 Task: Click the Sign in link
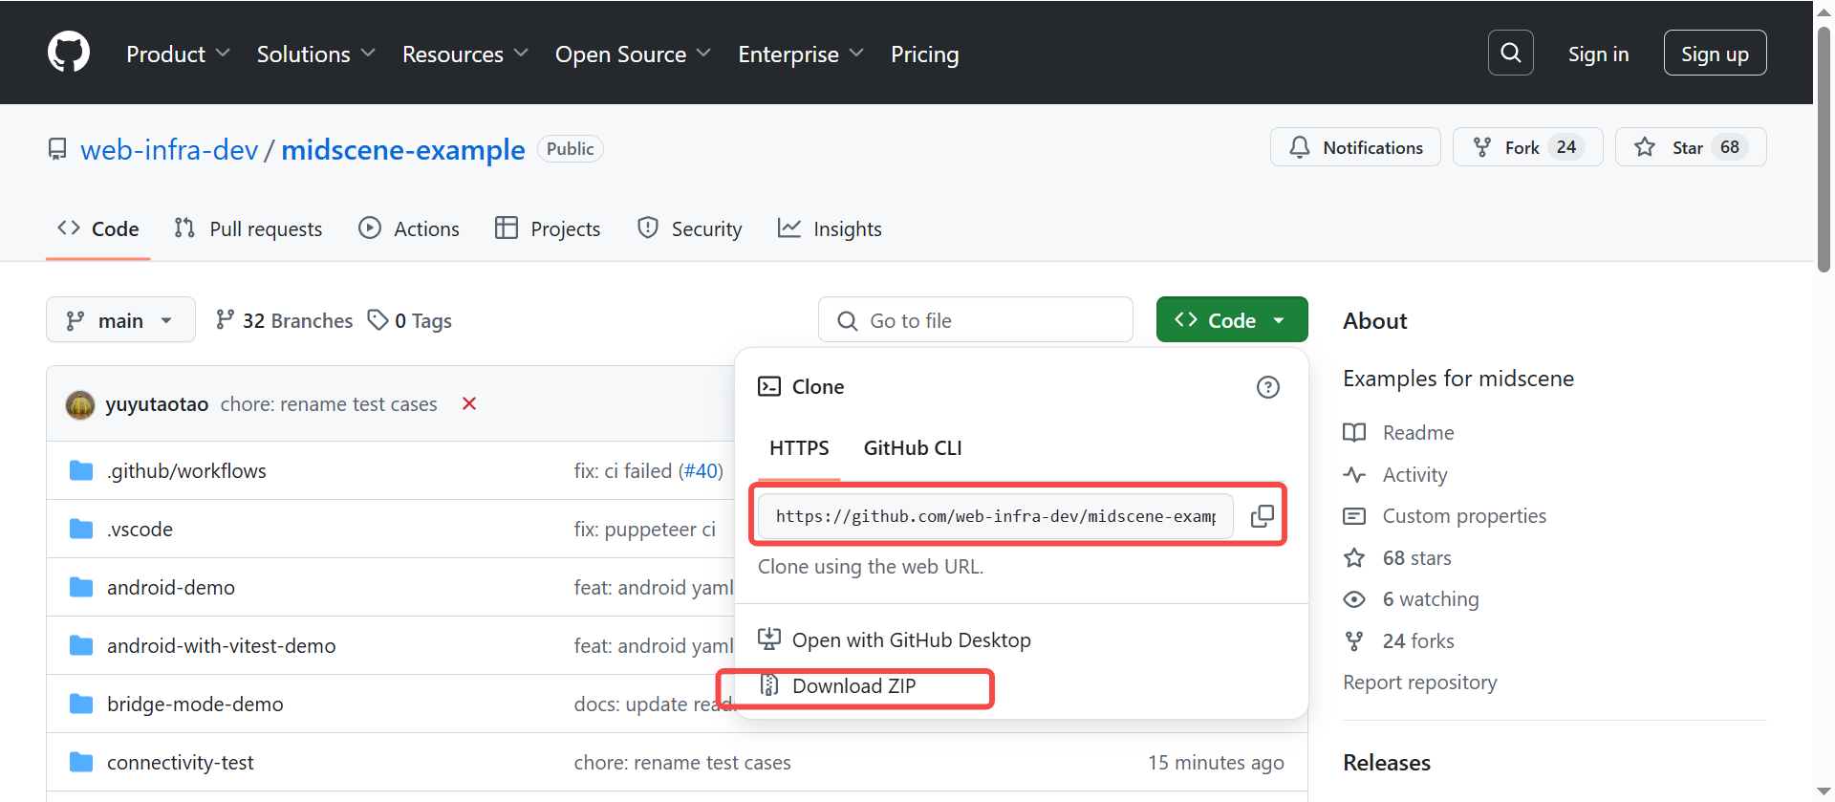coord(1598,54)
